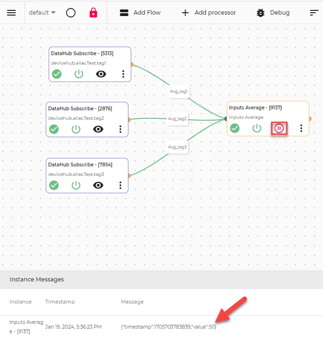Click devicehub.alias.Test.tag1 topic text
Screen dimensions: 323x338
[x=78, y=63]
